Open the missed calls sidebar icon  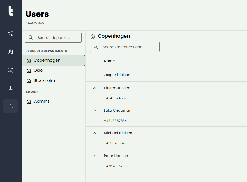(x=11, y=70)
